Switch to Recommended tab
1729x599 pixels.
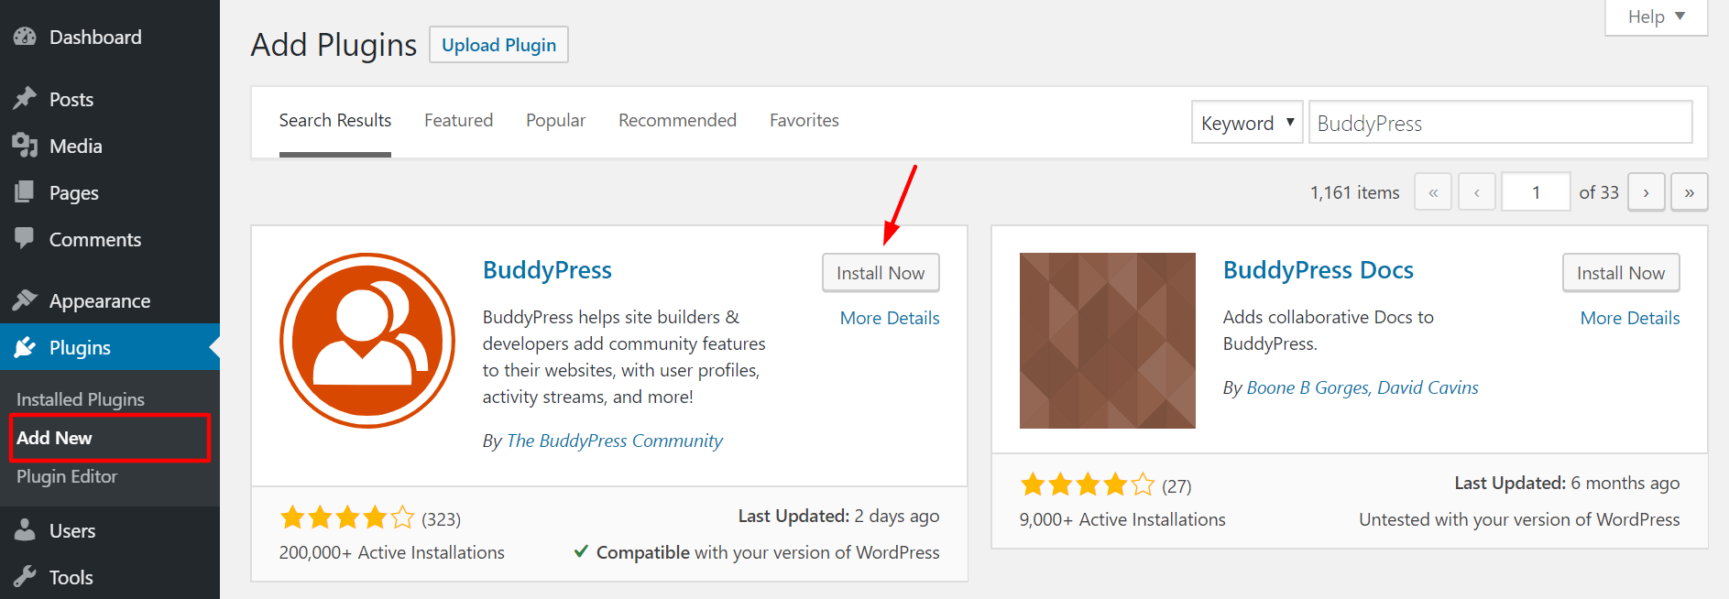677,120
